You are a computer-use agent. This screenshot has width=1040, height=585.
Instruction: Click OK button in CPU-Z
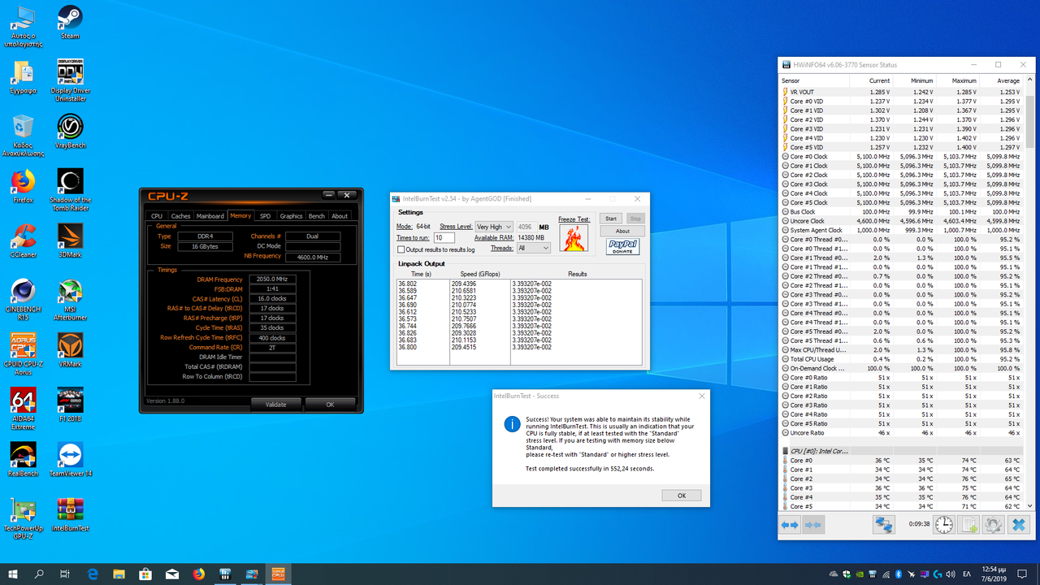330,404
